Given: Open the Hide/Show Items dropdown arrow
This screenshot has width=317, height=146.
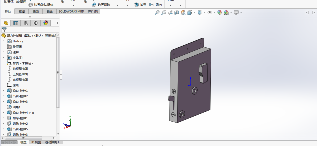Looking at the screenshot, I should tap(214, 12).
